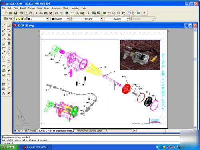Select the Multiline Text A tool
This screenshot has width=200, height=150.
point(4,93)
